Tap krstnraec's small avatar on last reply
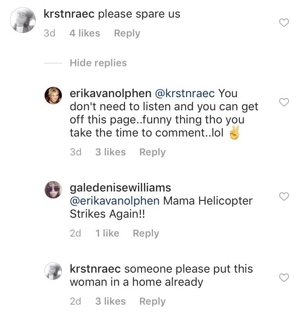 [x=53, y=271]
